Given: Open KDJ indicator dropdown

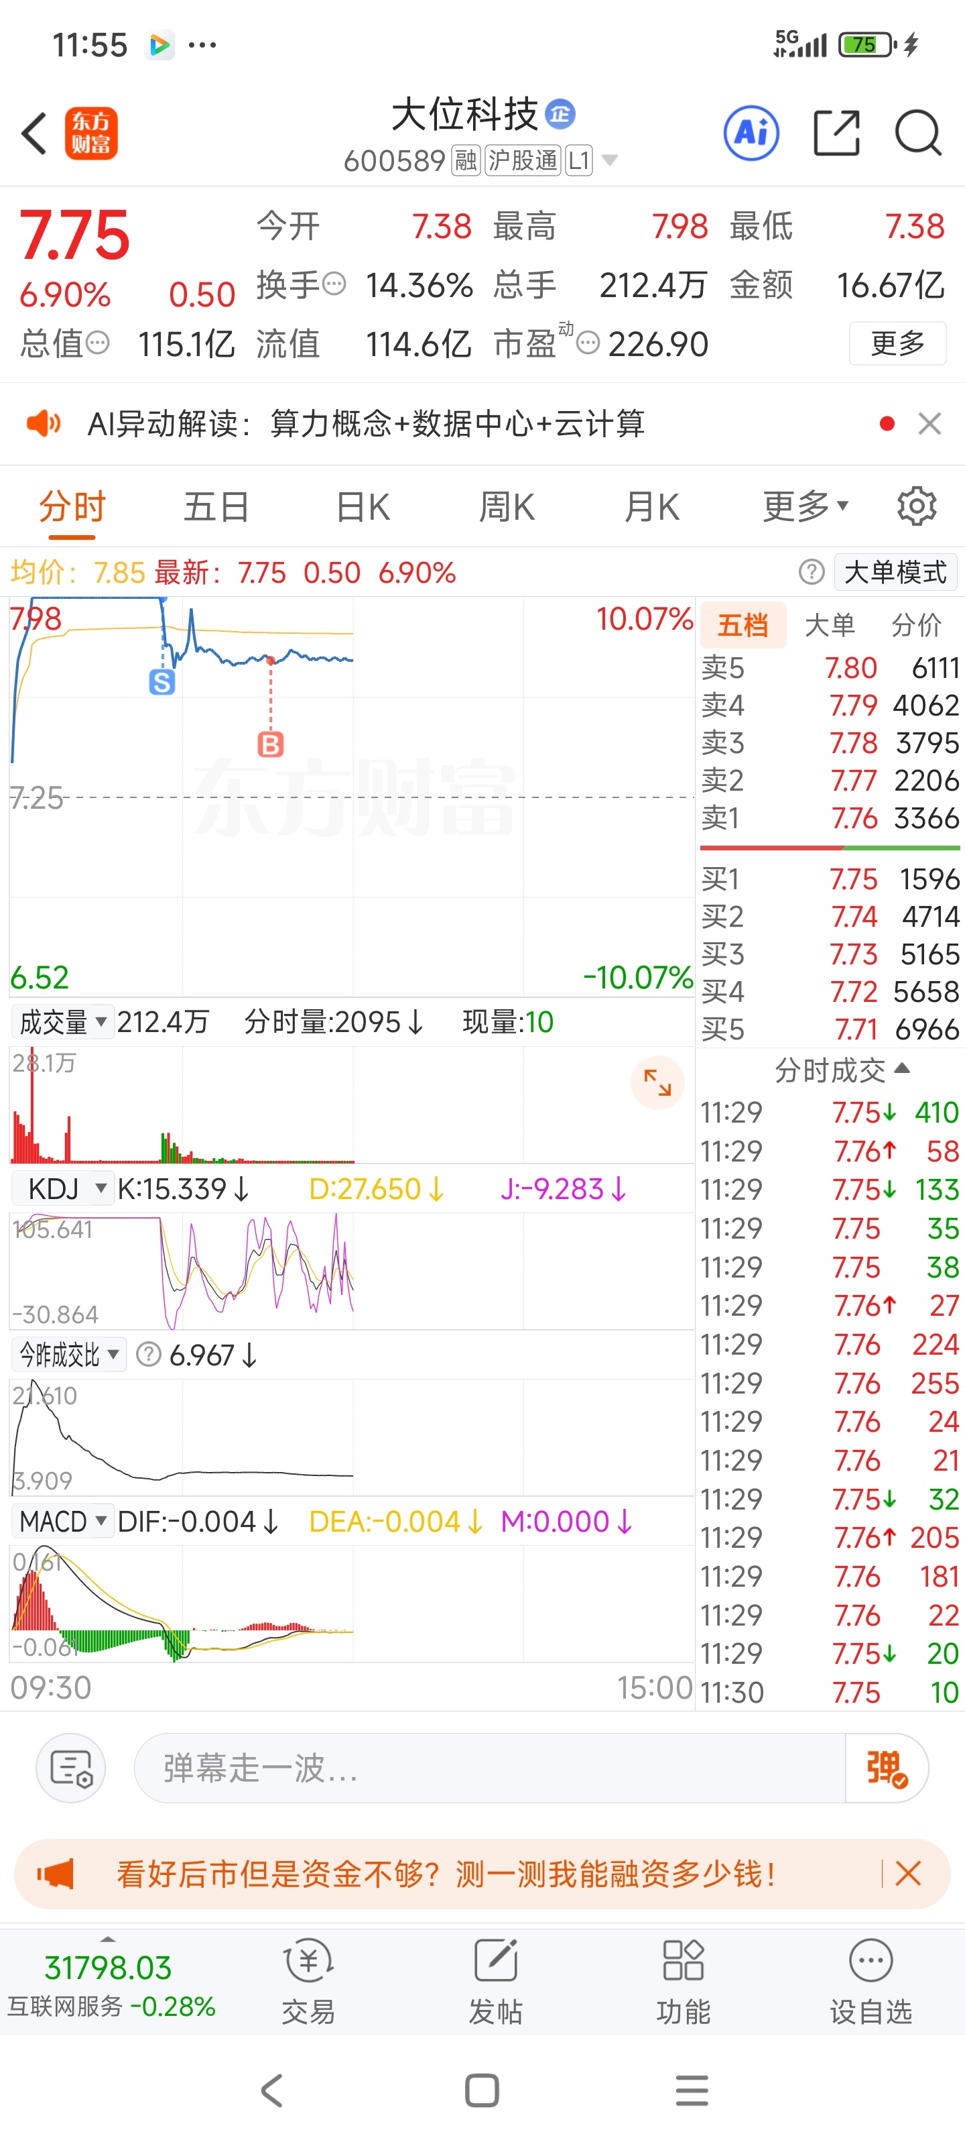Looking at the screenshot, I should click(x=62, y=1188).
